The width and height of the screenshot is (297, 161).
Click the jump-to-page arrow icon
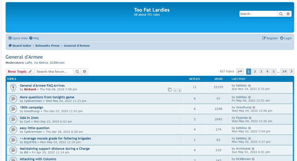tap(240, 72)
